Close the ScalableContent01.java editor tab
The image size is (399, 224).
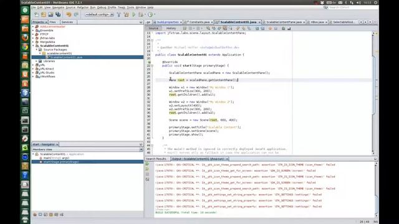259,22
